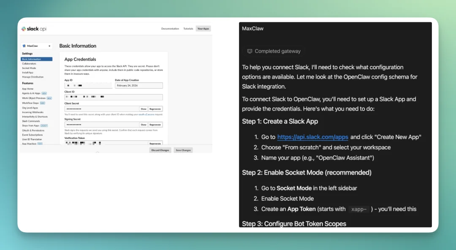Click the Client ID field
Screen dimensions: 456x250
(113, 97)
